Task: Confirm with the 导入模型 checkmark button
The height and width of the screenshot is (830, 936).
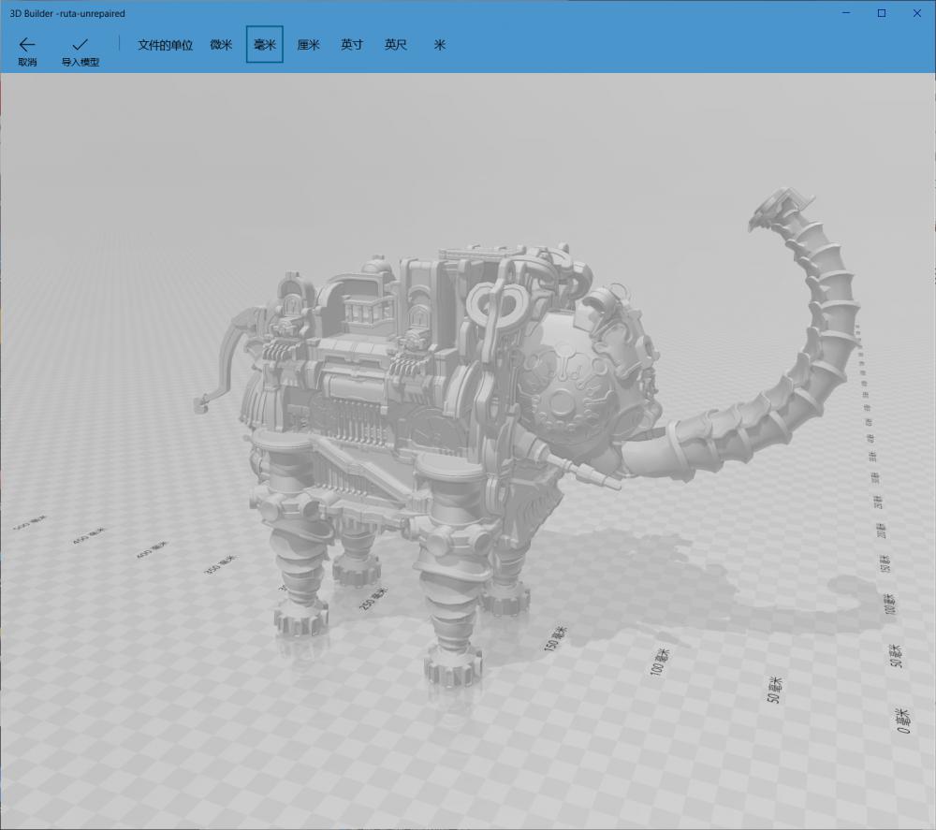Action: point(80,51)
